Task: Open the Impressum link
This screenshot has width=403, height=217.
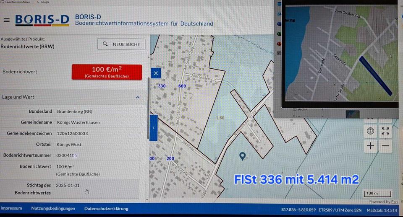Action: (x=11, y=209)
